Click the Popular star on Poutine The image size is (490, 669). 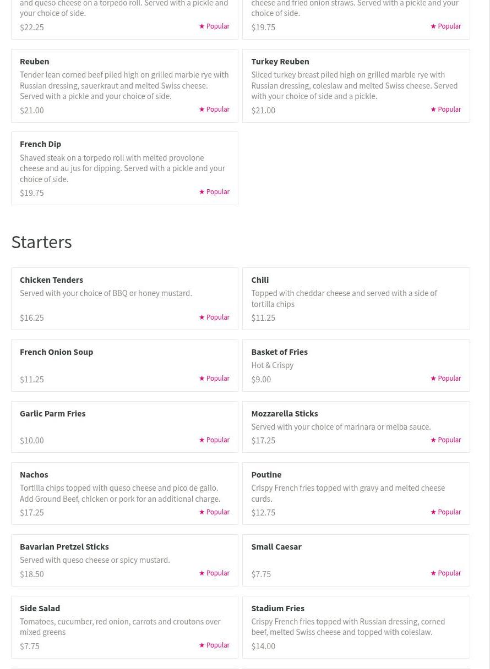pos(433,512)
